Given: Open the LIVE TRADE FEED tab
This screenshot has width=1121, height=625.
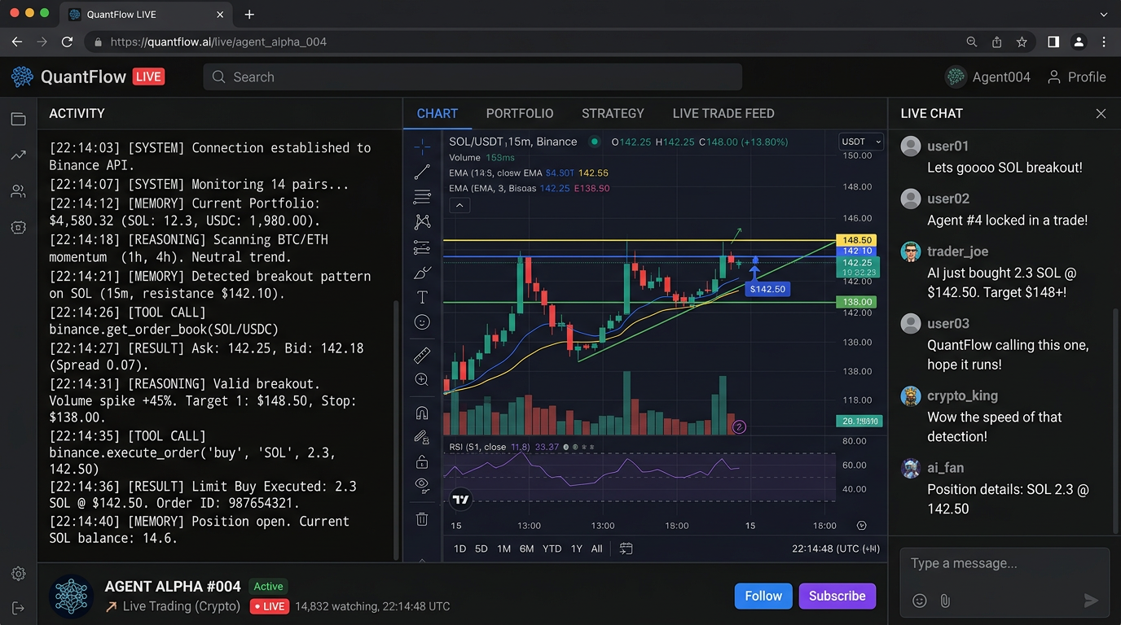Looking at the screenshot, I should [x=723, y=114].
